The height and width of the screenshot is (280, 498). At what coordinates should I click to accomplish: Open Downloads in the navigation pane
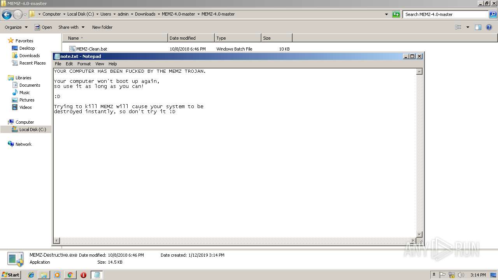(30, 56)
